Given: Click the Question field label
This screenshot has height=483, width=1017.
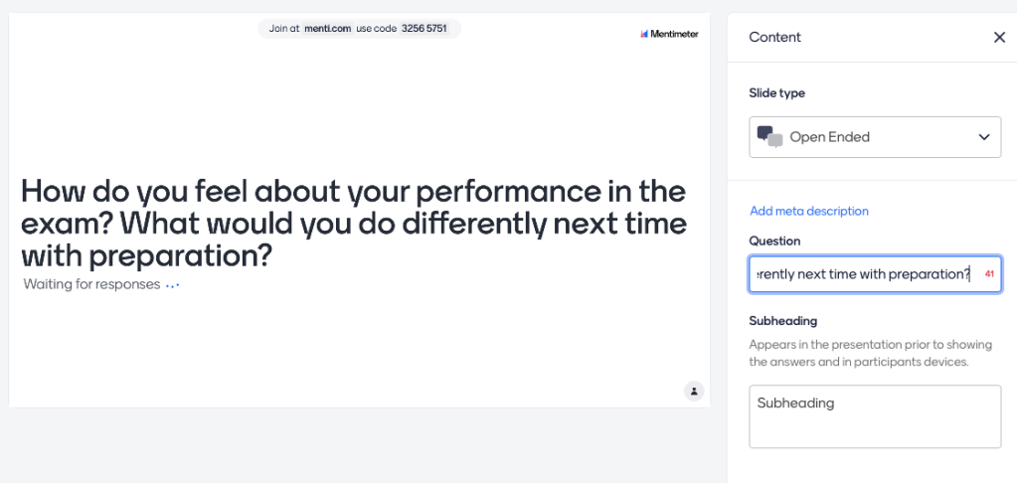Looking at the screenshot, I should (774, 241).
